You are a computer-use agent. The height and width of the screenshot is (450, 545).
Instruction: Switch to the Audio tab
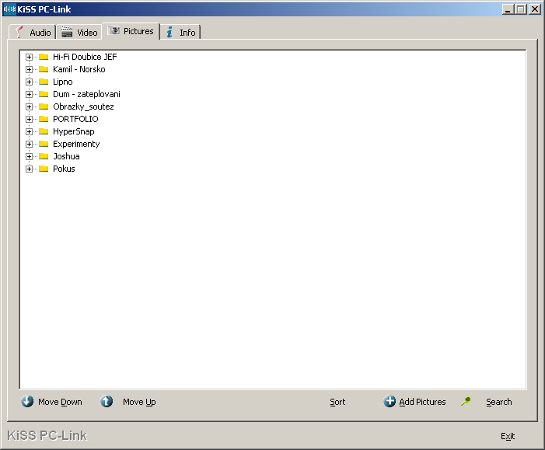click(33, 33)
